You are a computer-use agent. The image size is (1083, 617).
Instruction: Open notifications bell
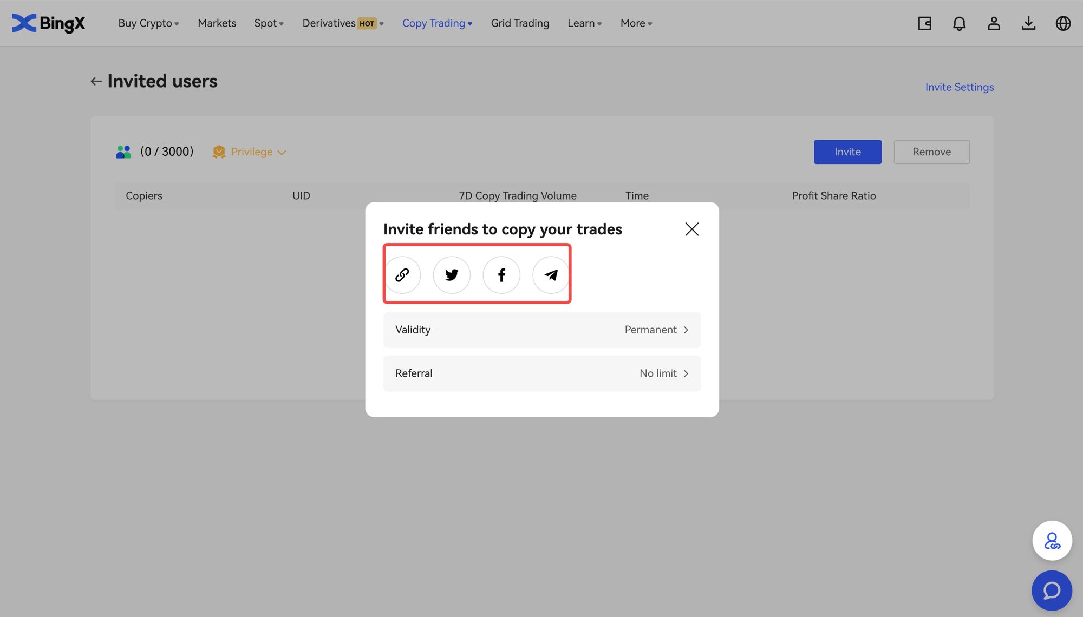[x=959, y=23]
